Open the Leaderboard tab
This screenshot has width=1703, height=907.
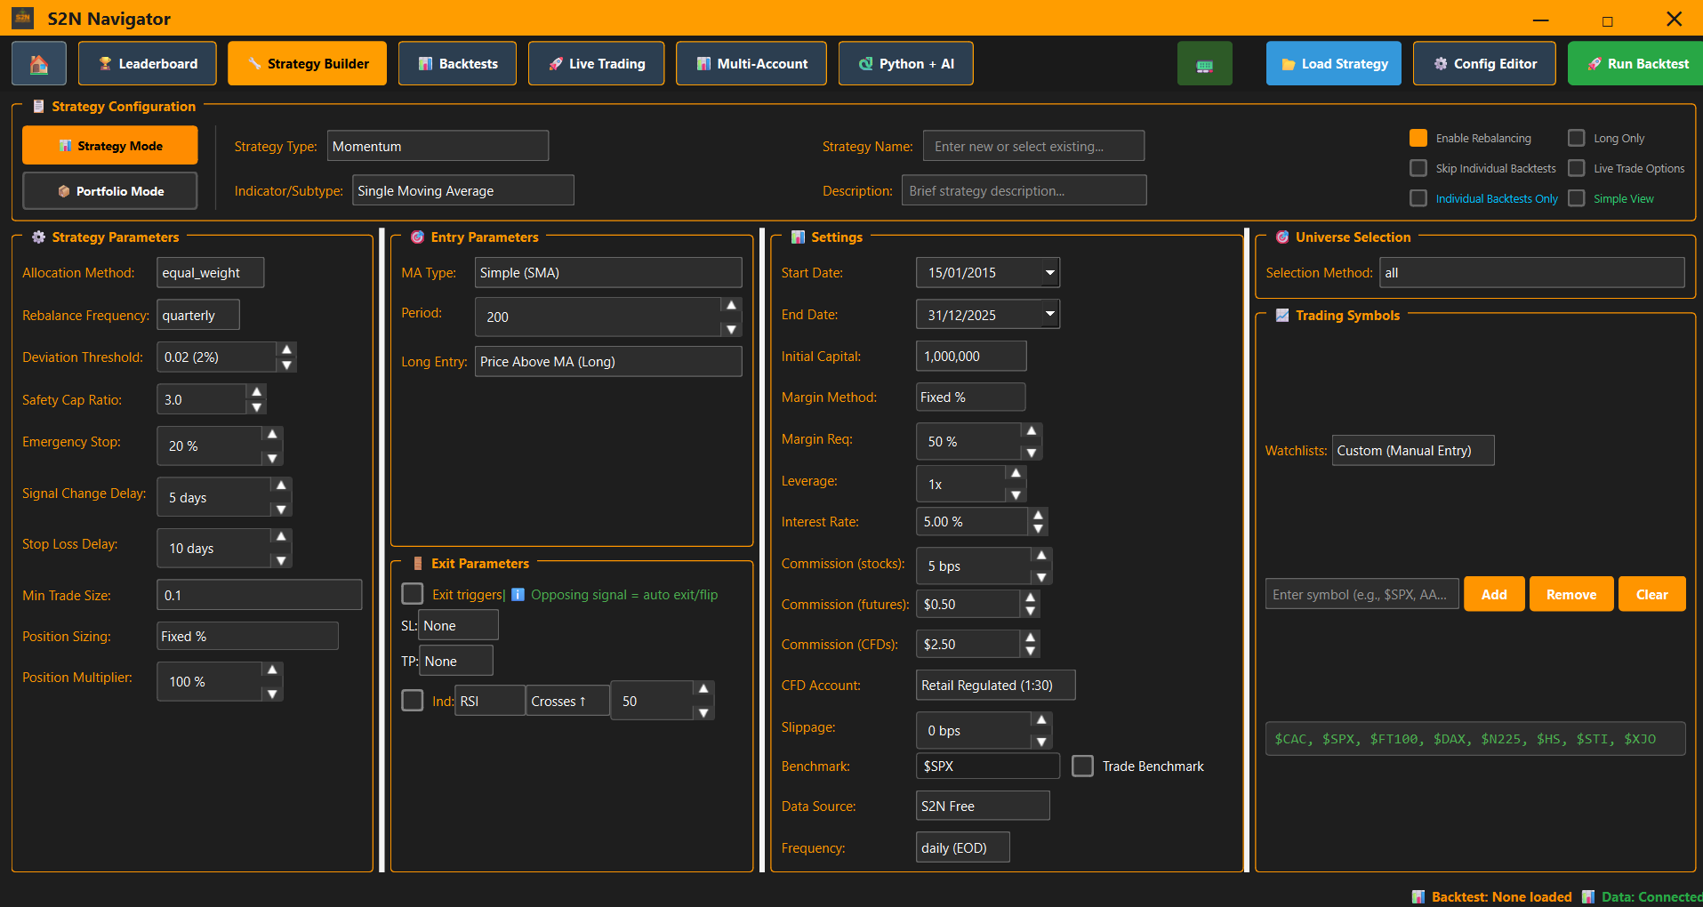pos(148,64)
